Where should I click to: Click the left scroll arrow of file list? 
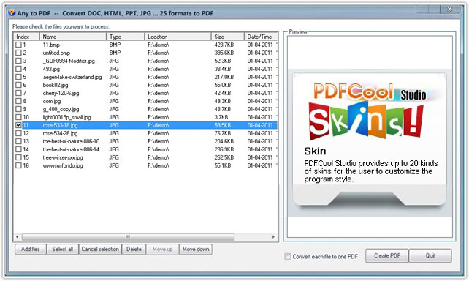pos(18,237)
